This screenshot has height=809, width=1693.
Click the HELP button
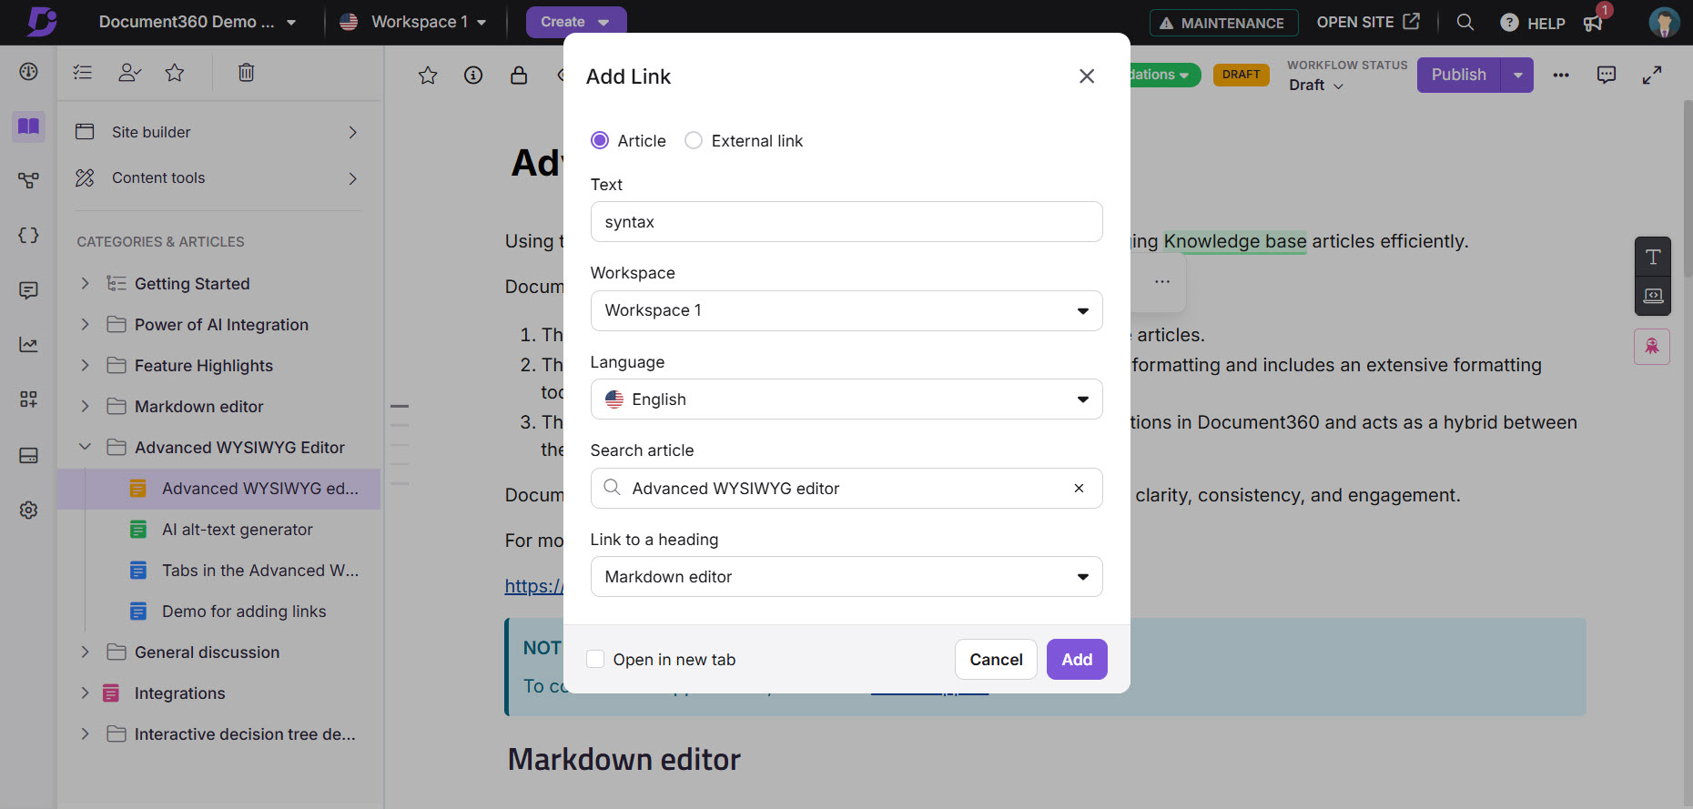[x=1533, y=23]
